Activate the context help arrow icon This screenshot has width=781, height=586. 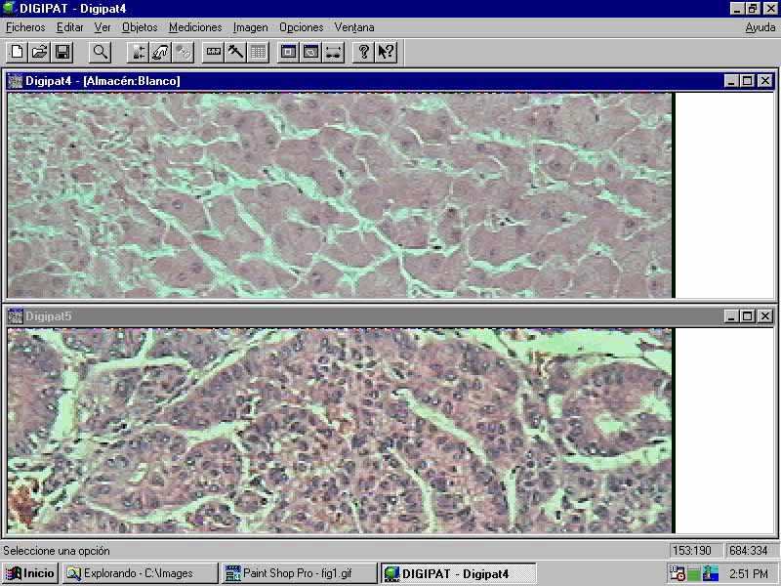(386, 52)
